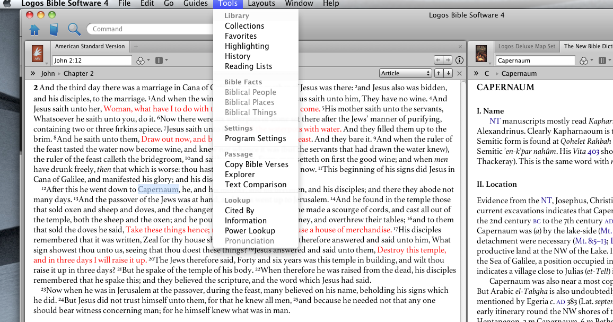The width and height of the screenshot is (613, 322).
Task: Open History from Tools menu
Action: pos(238,56)
